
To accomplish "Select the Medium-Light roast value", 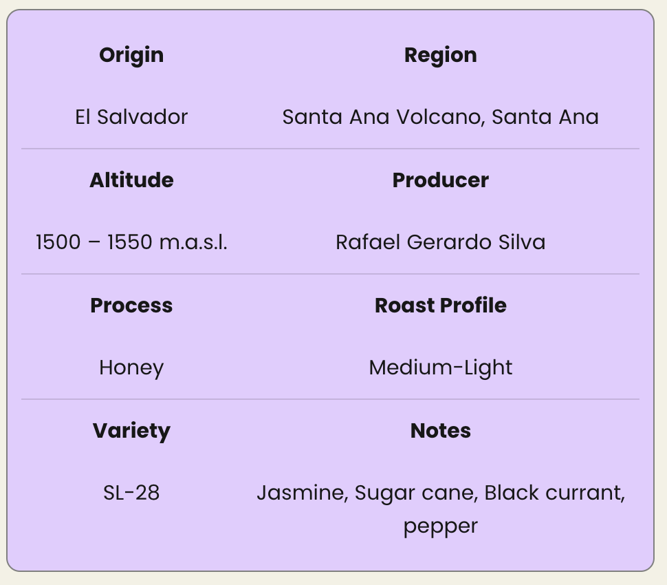I will point(440,368).
